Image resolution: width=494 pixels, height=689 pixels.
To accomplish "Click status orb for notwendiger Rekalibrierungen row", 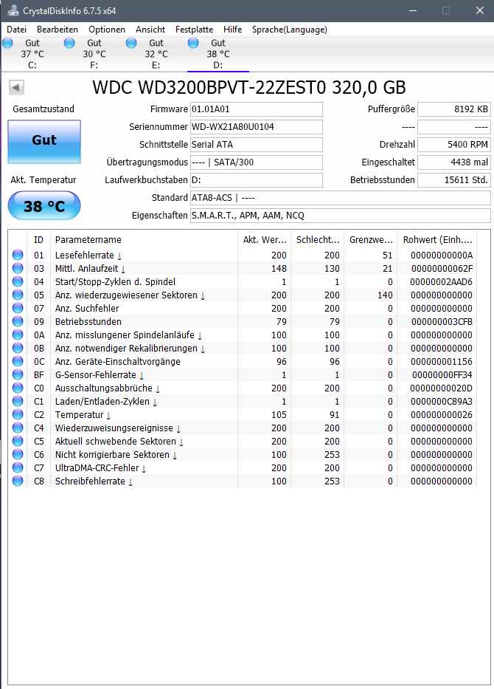I will click(x=18, y=348).
